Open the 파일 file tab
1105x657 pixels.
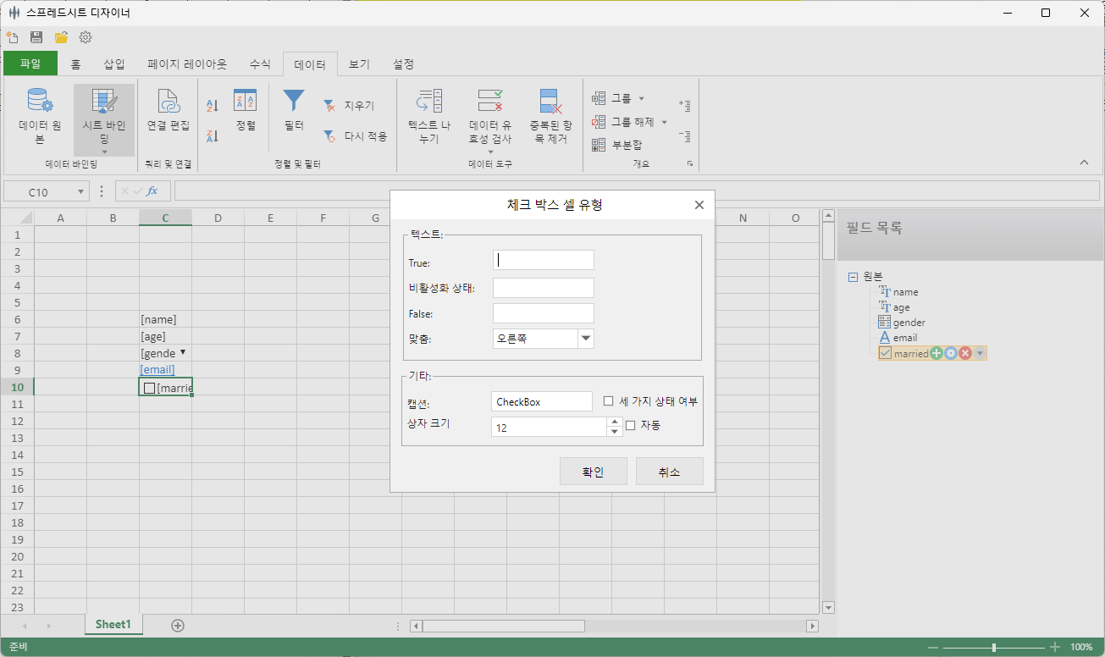[x=30, y=63]
